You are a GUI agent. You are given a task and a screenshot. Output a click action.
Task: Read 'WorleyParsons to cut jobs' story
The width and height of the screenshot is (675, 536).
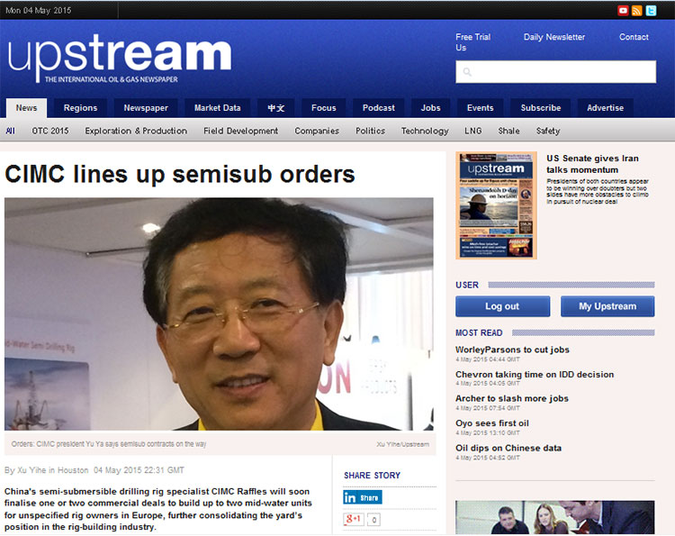pyautogui.click(x=512, y=350)
